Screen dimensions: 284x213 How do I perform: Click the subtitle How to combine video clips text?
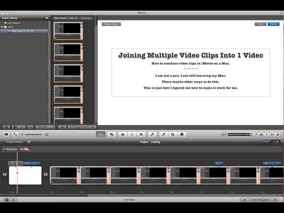pyautogui.click(x=191, y=63)
